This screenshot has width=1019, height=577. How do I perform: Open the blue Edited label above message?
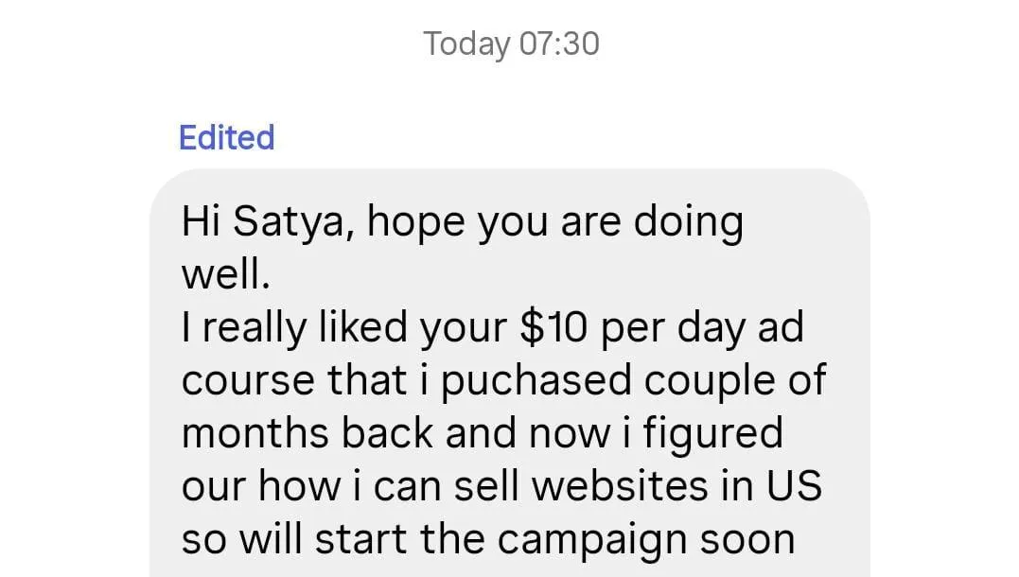click(227, 138)
